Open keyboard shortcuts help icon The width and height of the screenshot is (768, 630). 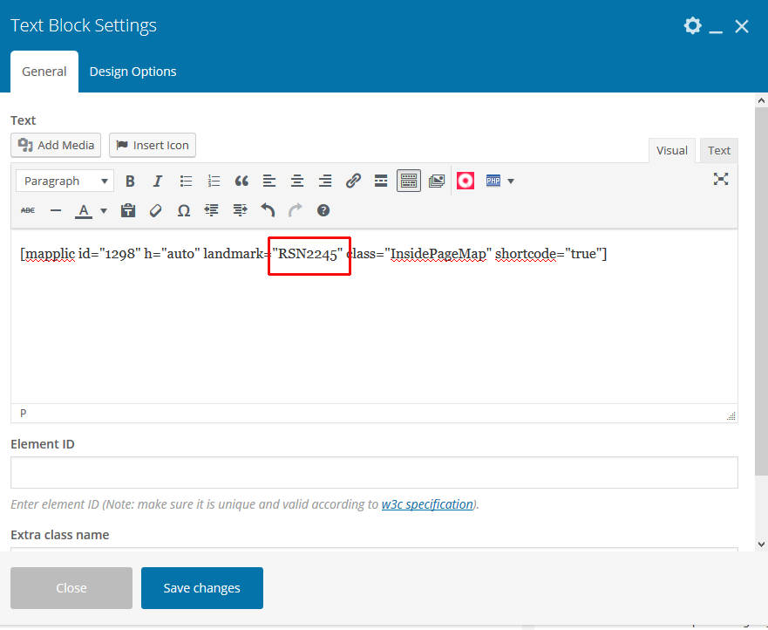pyautogui.click(x=323, y=210)
